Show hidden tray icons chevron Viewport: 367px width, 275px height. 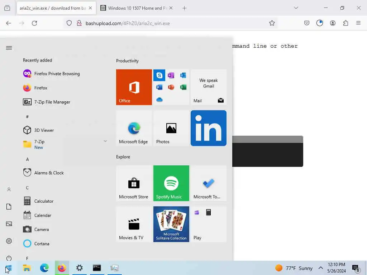321,268
